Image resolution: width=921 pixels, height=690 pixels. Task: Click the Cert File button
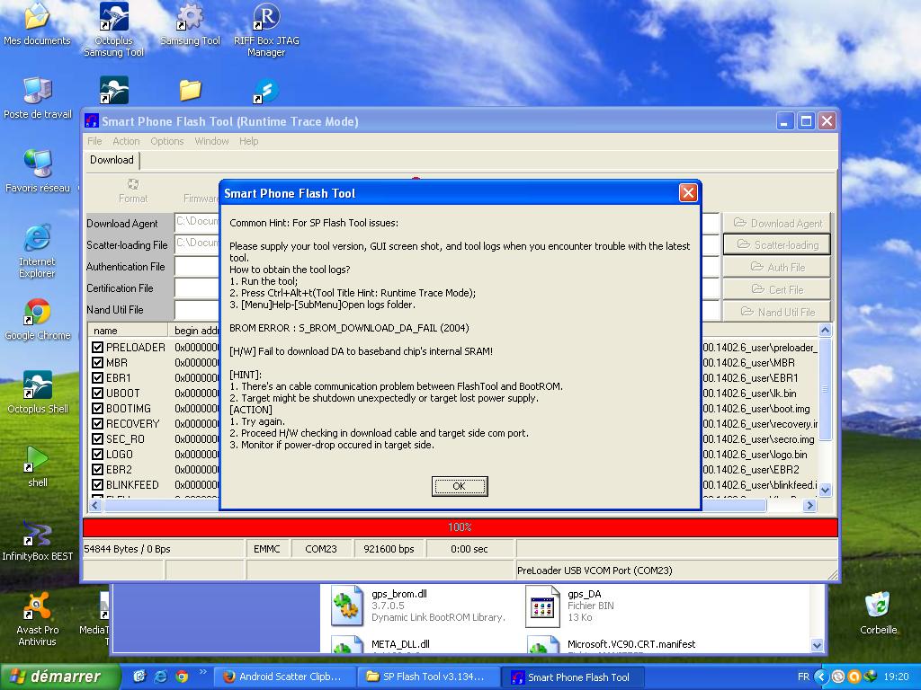(x=777, y=289)
